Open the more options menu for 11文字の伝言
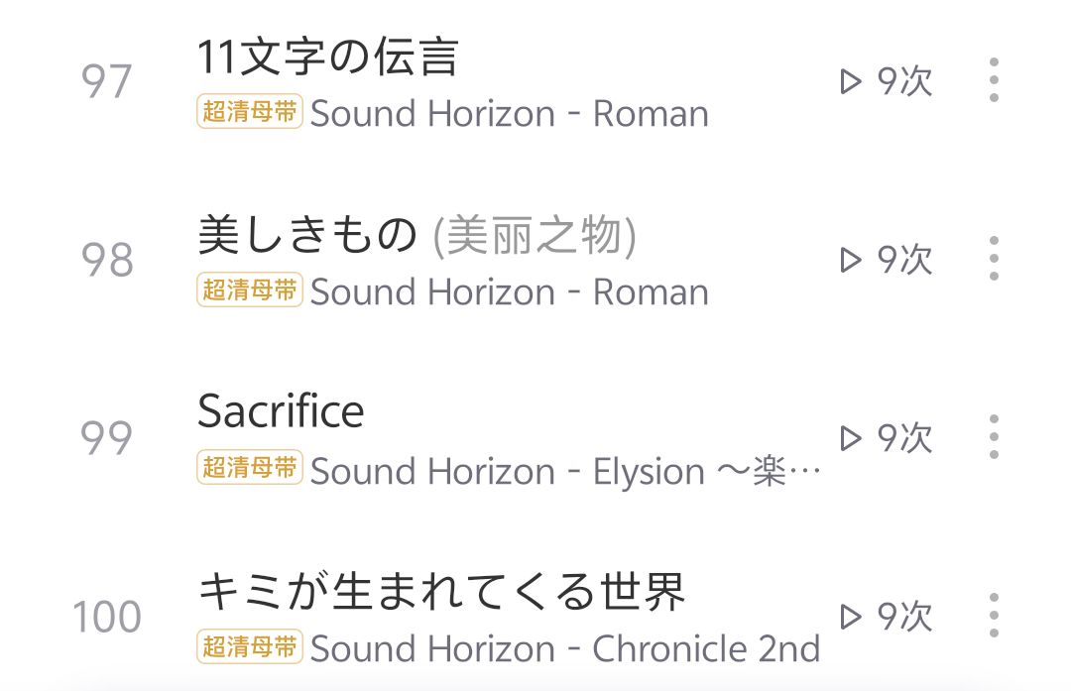The height and width of the screenshot is (691, 1071). [994, 80]
